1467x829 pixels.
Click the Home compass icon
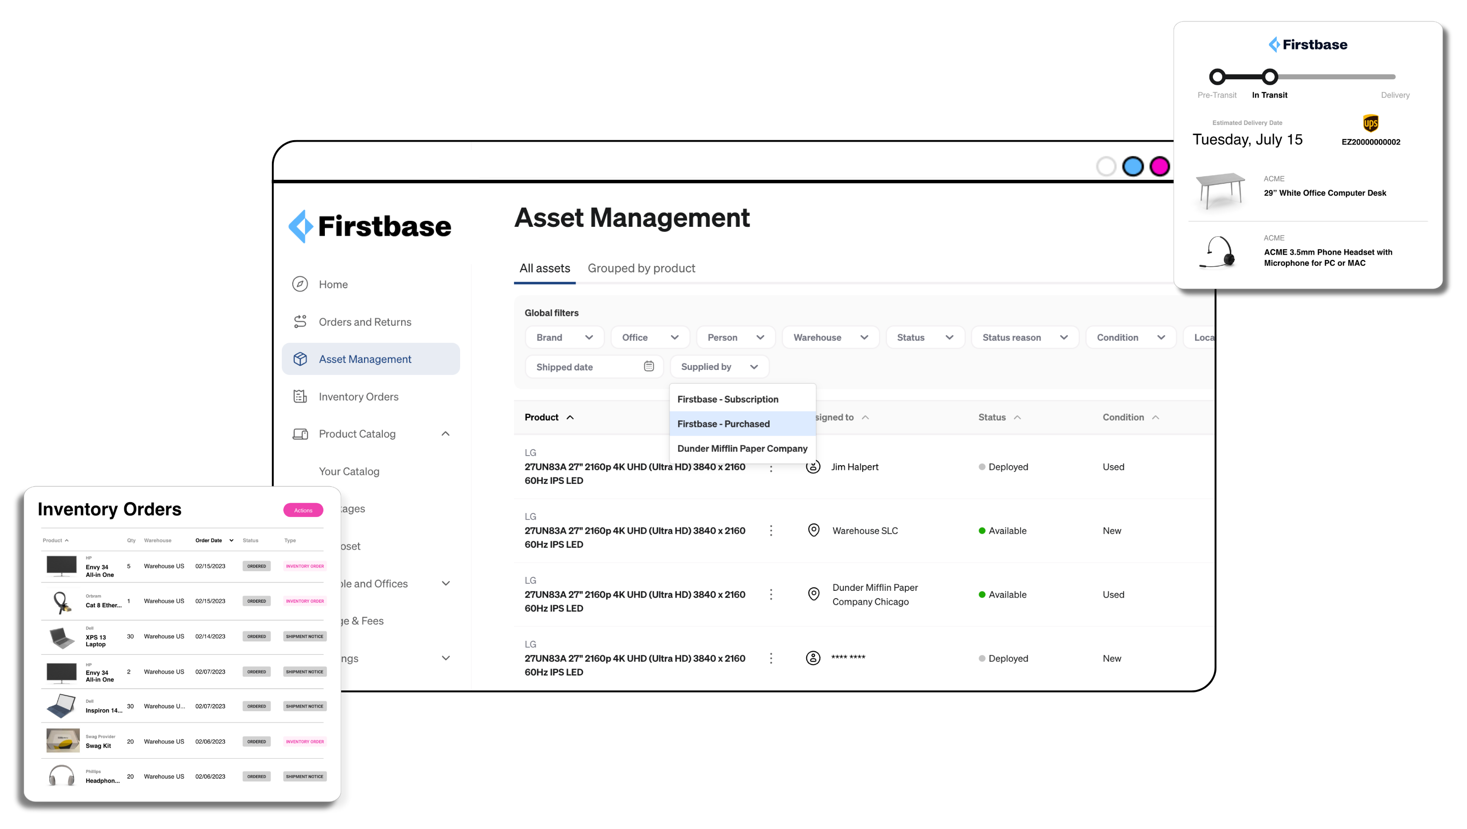tap(300, 284)
